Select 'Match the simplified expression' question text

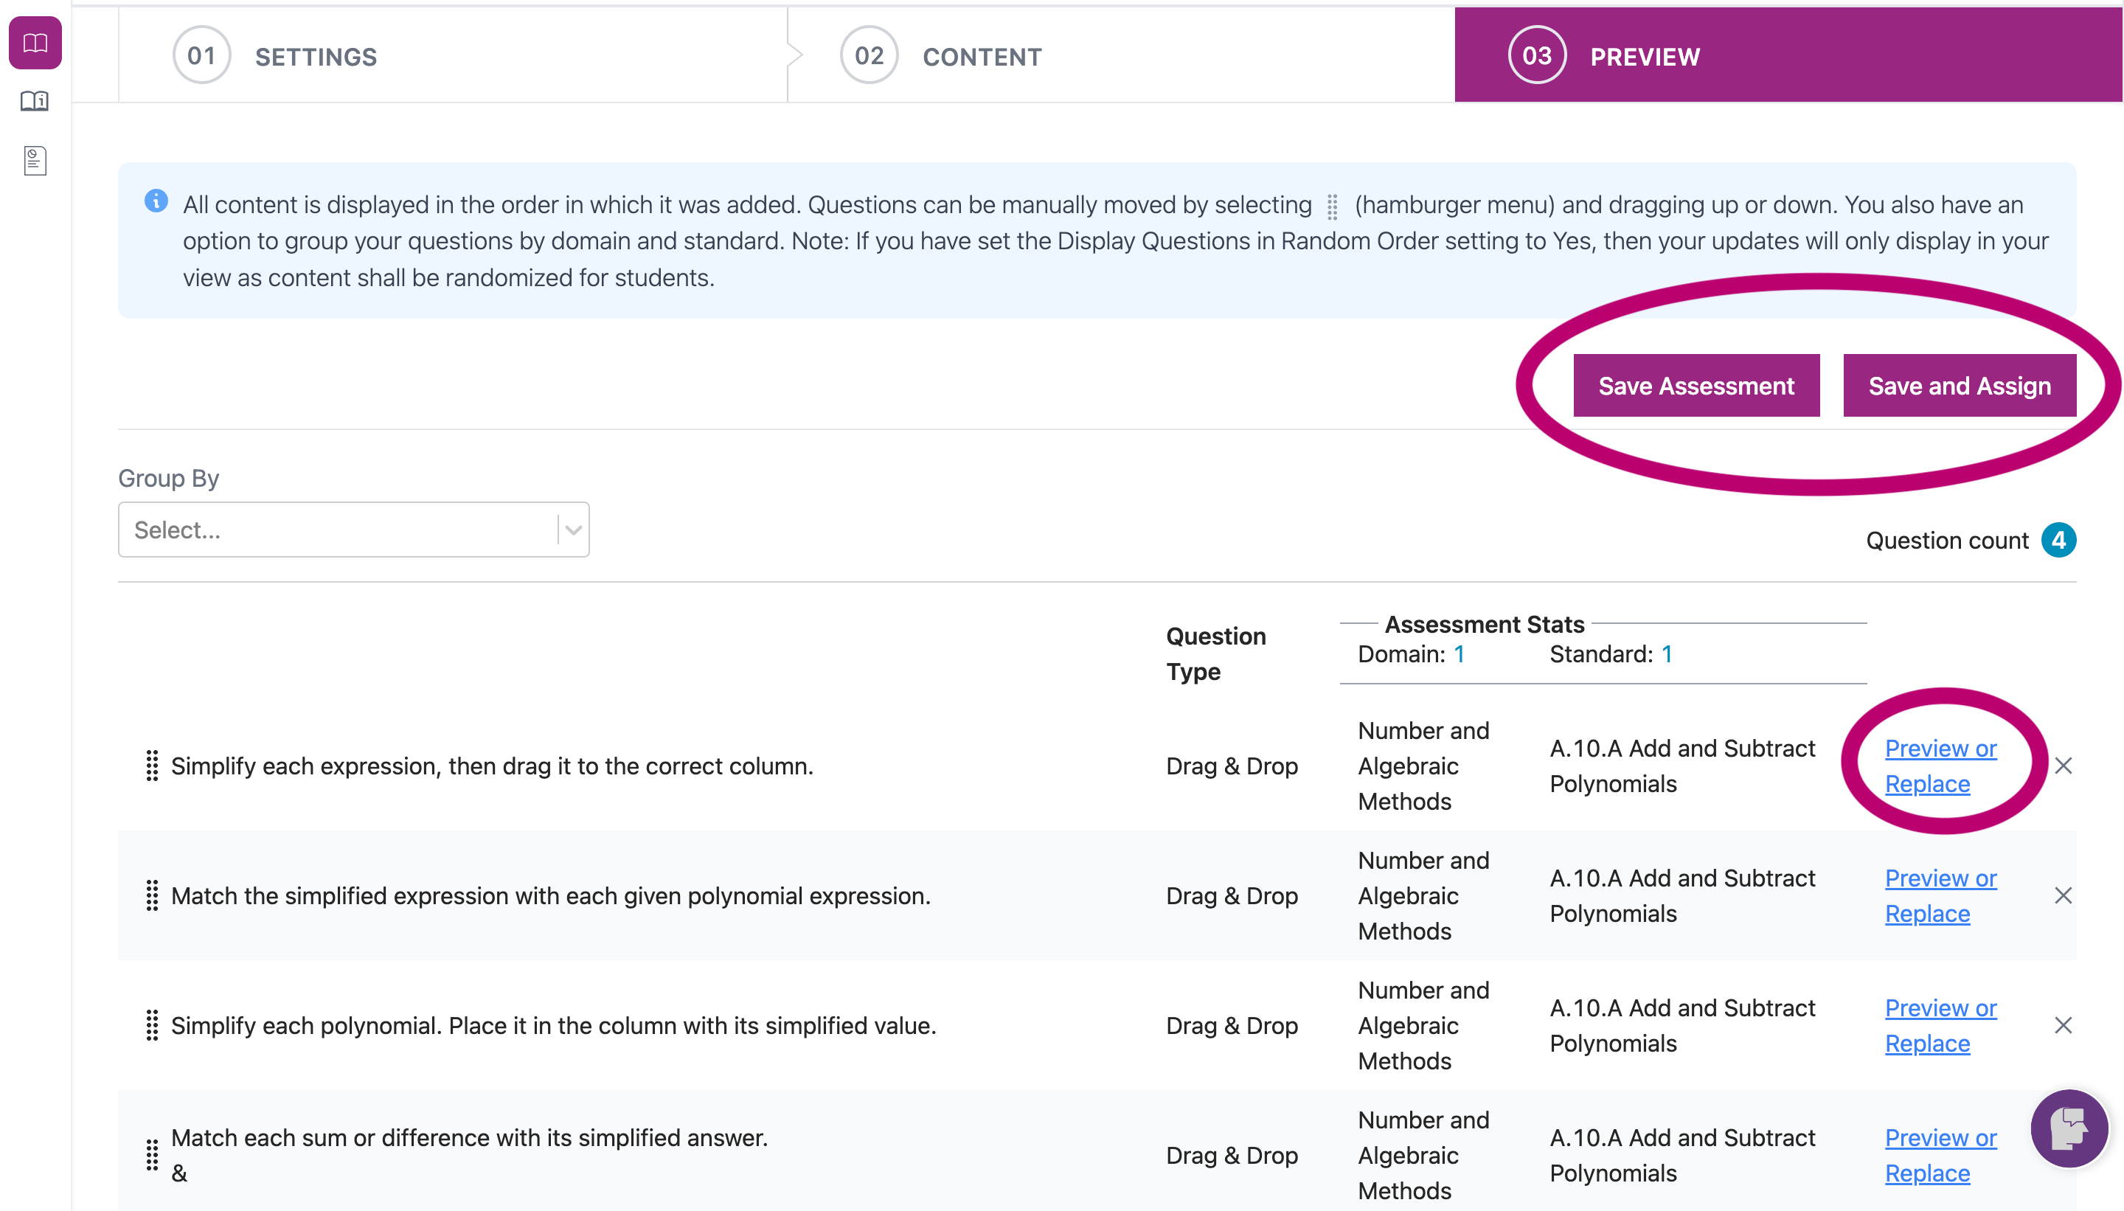pos(550,896)
